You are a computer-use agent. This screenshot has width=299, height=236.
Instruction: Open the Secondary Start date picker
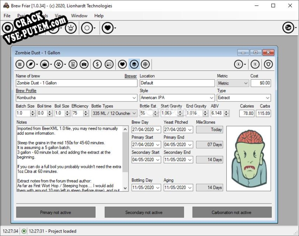(x=158, y=160)
